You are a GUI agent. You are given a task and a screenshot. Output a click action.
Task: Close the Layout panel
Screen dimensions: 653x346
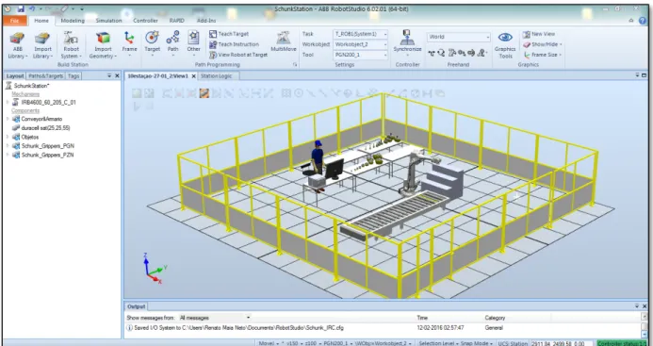click(x=117, y=75)
